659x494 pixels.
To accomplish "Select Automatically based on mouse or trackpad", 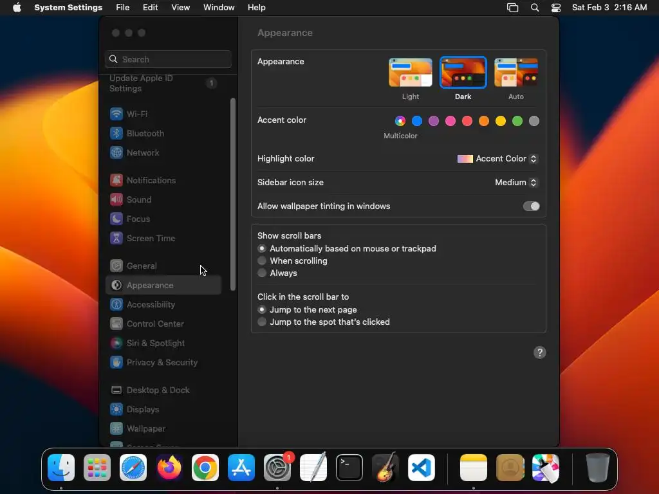I will pos(262,249).
